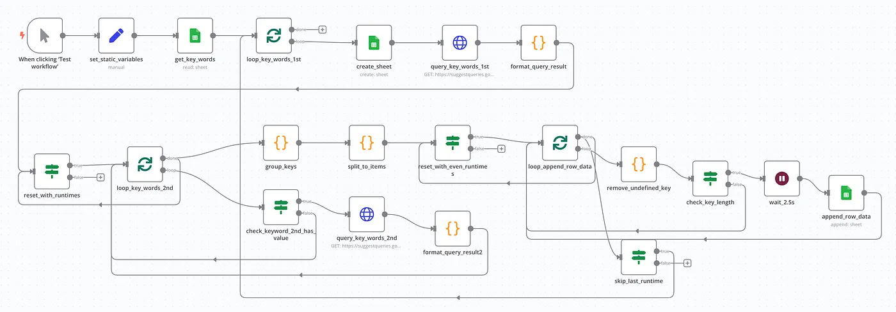Open the set_static_variables pencil node
This screenshot has width=896, height=312.
coord(116,35)
